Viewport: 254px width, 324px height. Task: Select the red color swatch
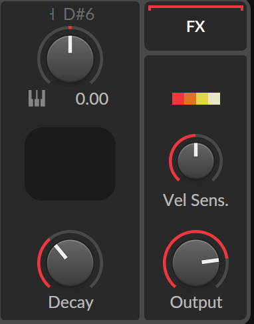pyautogui.click(x=178, y=99)
